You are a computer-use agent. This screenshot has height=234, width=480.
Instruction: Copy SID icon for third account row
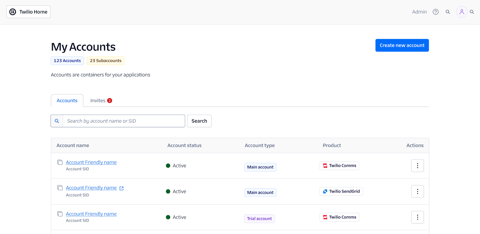click(60, 214)
